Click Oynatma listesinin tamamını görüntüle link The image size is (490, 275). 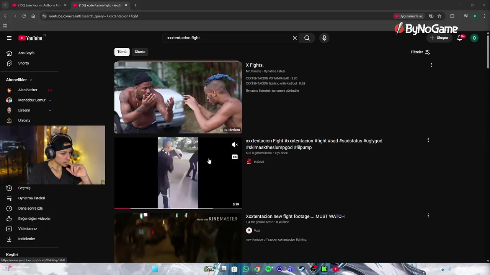272,91
